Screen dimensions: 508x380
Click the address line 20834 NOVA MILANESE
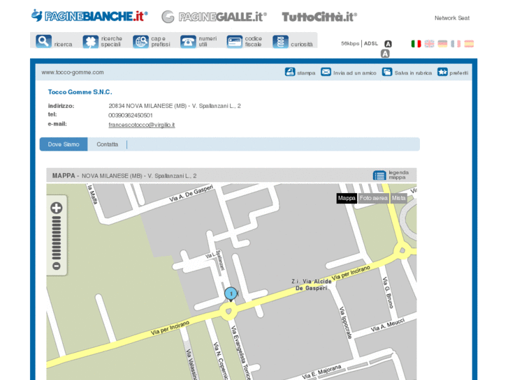tap(175, 106)
